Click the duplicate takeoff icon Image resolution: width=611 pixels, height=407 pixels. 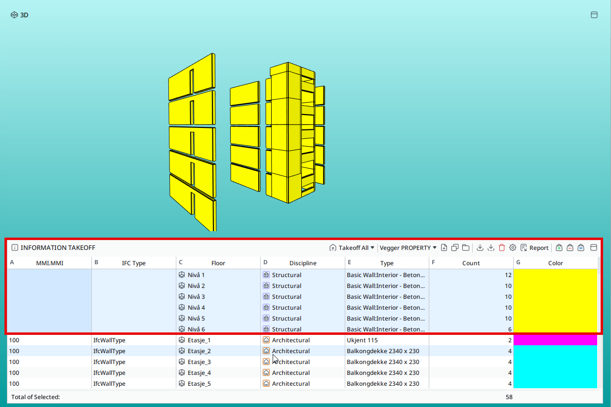point(455,248)
